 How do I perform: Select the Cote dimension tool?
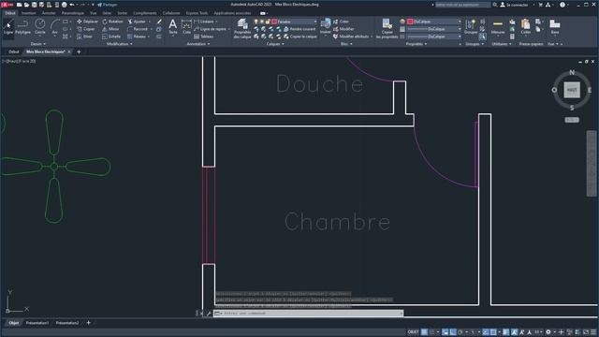tap(186, 27)
